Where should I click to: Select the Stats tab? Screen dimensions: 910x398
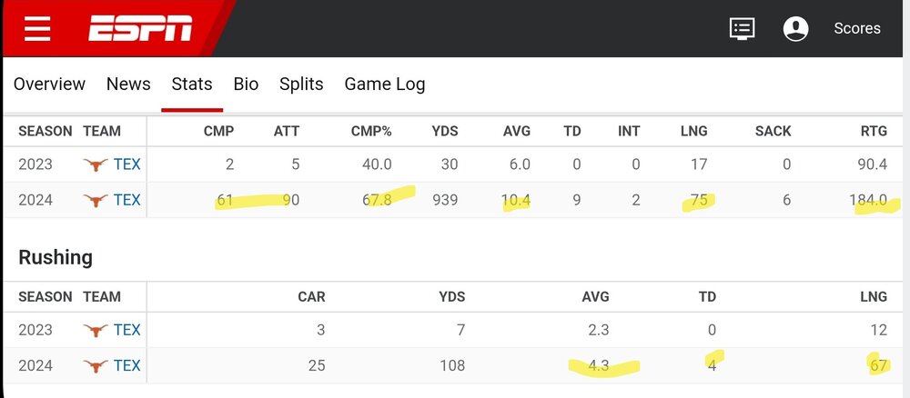[192, 84]
